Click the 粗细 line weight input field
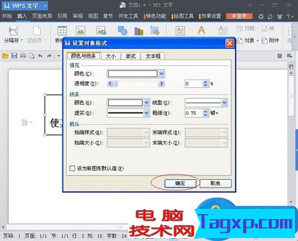The width and height of the screenshot is (298, 241). pyautogui.click(x=194, y=113)
